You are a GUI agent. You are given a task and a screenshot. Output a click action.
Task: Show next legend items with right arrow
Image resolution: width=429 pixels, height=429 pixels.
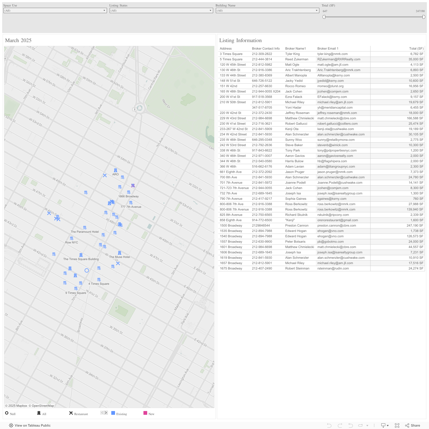click(106, 413)
